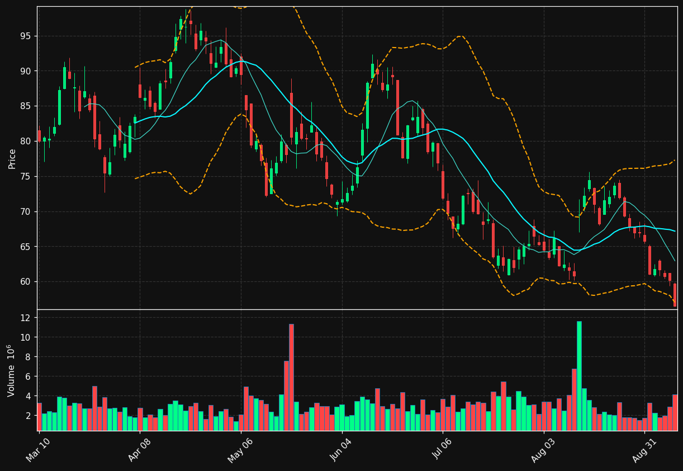Click the "Volume 10⁶" y-axis title

pyautogui.click(x=11, y=370)
